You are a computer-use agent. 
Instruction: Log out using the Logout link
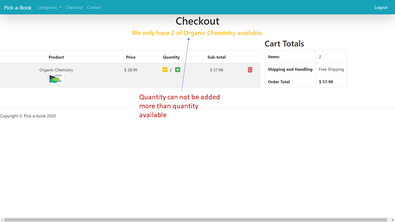381,7
